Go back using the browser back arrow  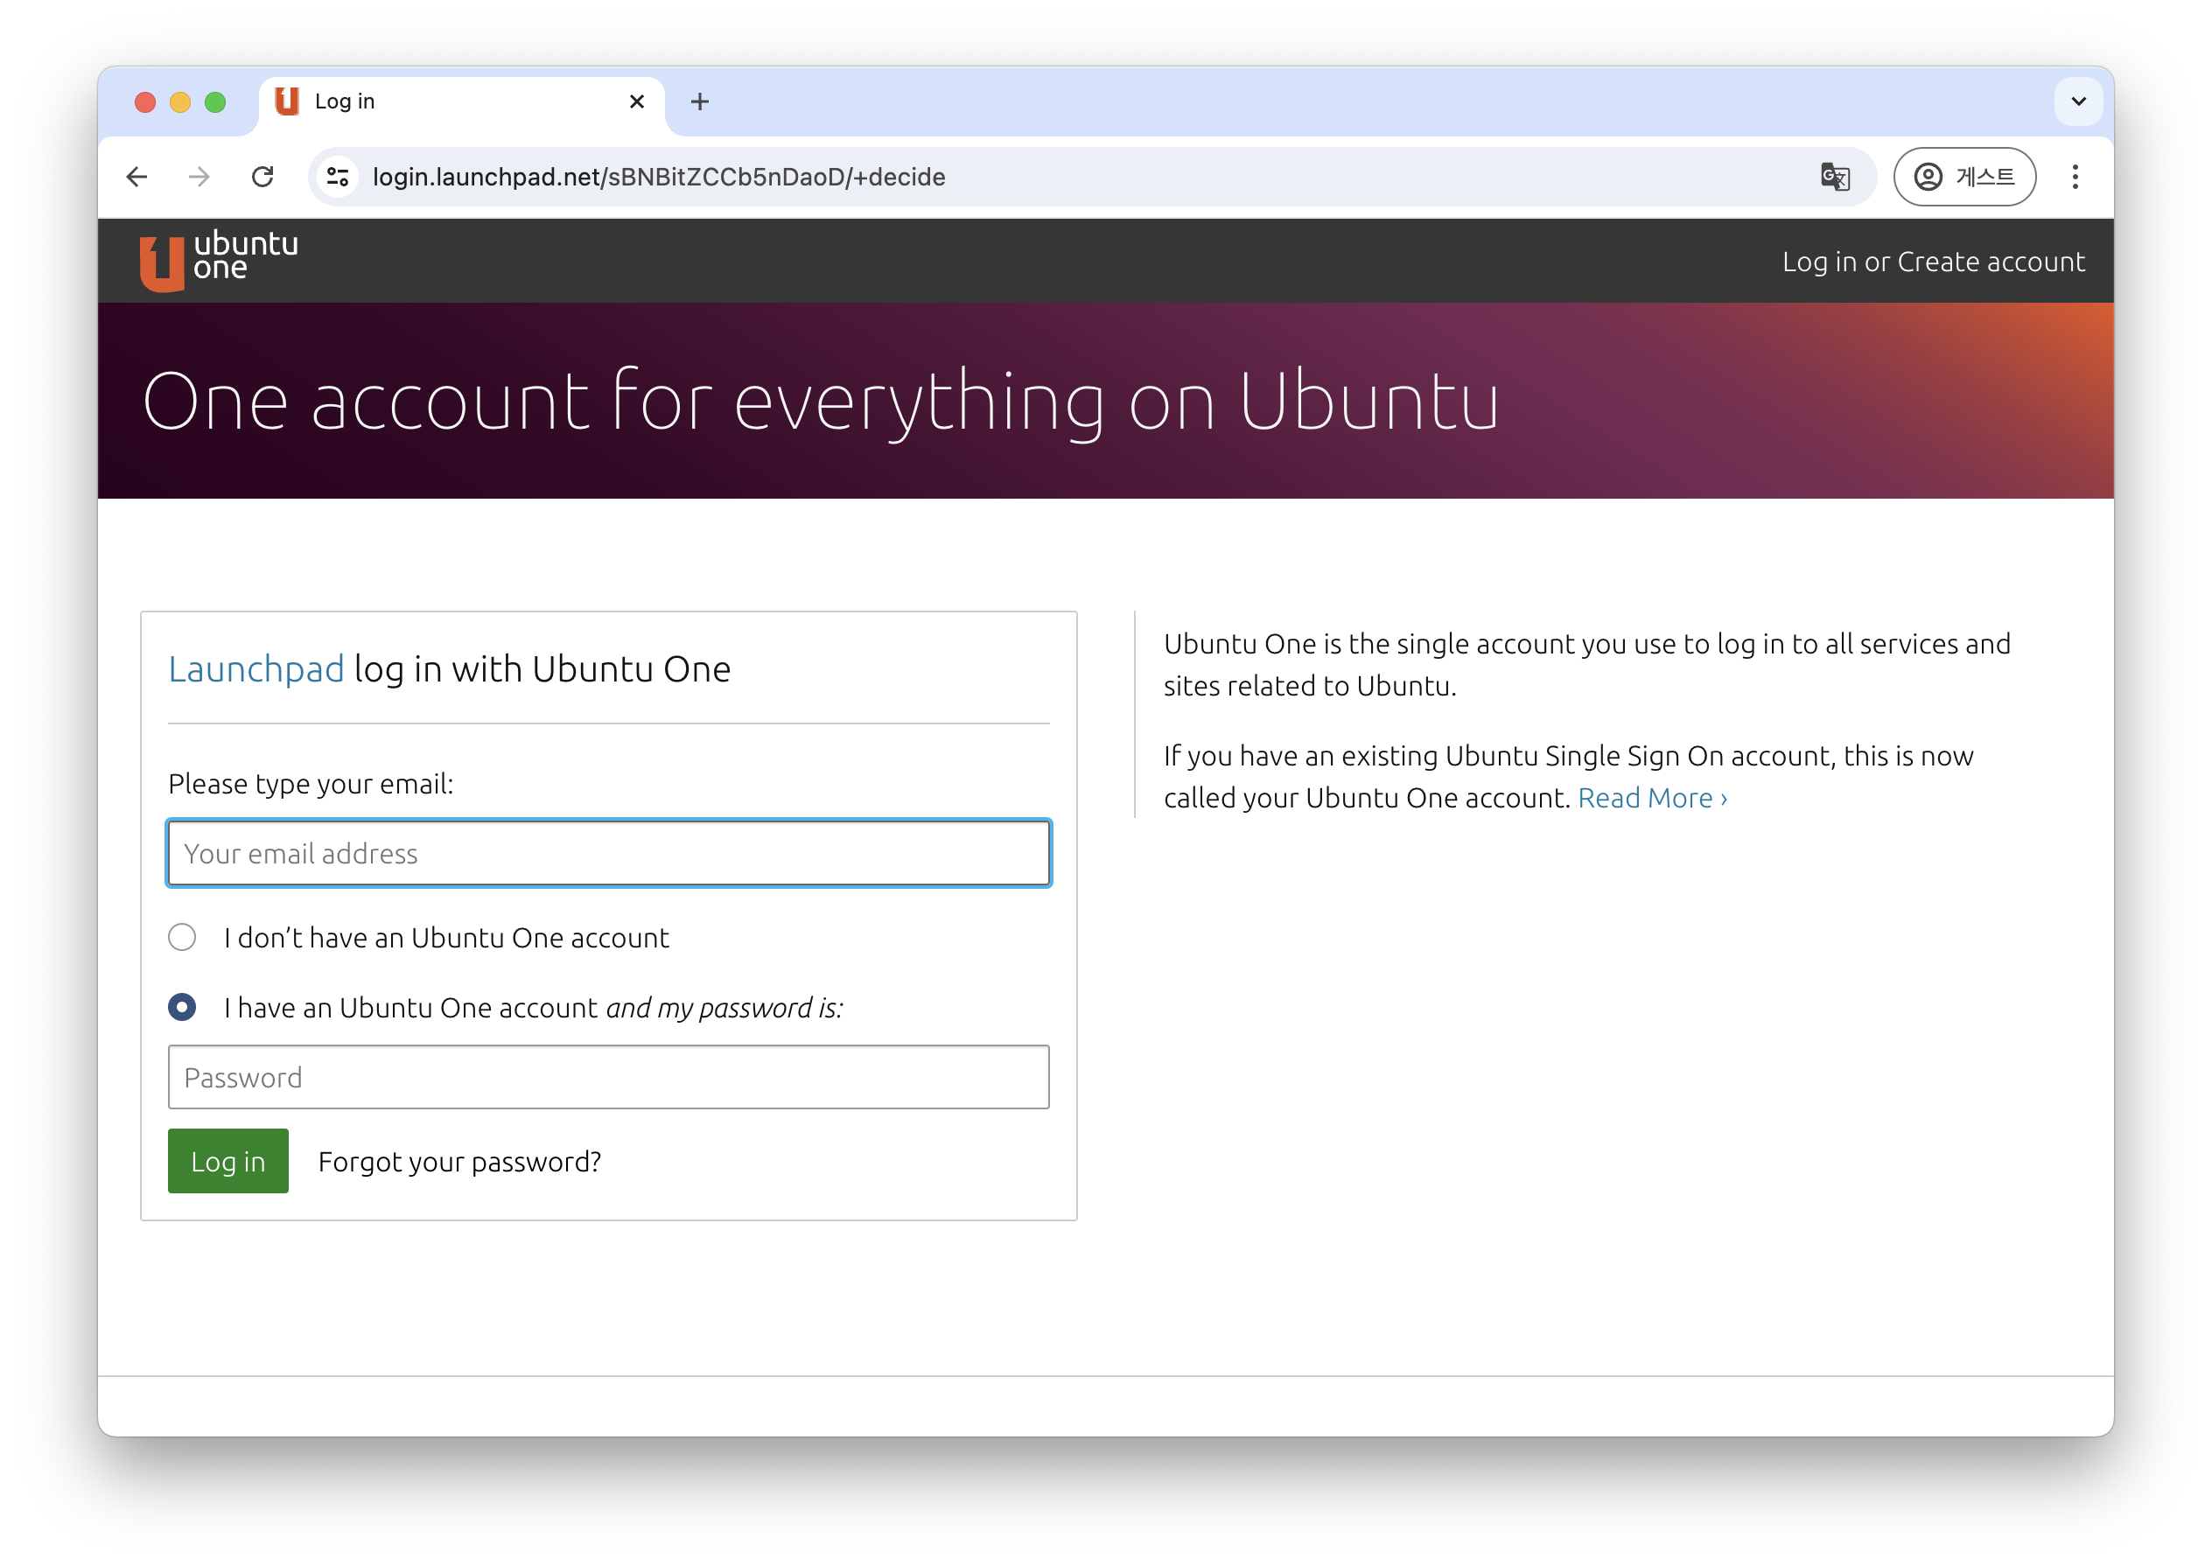(x=136, y=177)
